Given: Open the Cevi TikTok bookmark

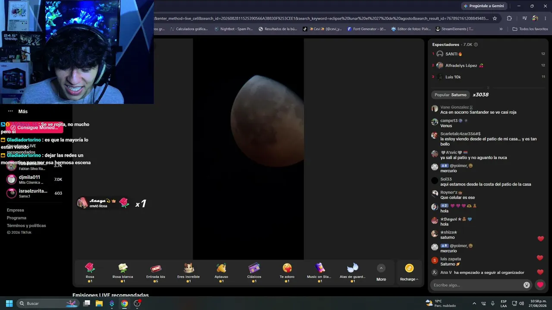Looking at the screenshot, I should 323,29.
